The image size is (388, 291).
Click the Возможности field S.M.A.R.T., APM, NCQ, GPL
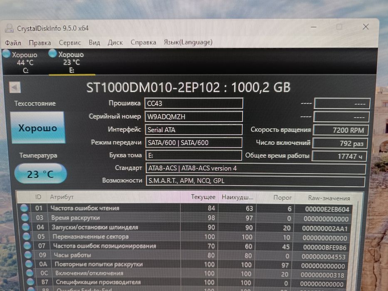255,181
